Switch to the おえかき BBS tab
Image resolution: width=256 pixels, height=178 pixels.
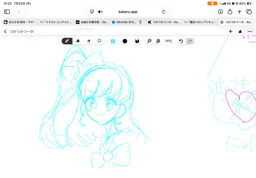click(20, 22)
